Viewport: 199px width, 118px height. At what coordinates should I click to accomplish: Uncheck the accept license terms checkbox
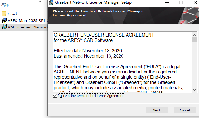point(55,96)
